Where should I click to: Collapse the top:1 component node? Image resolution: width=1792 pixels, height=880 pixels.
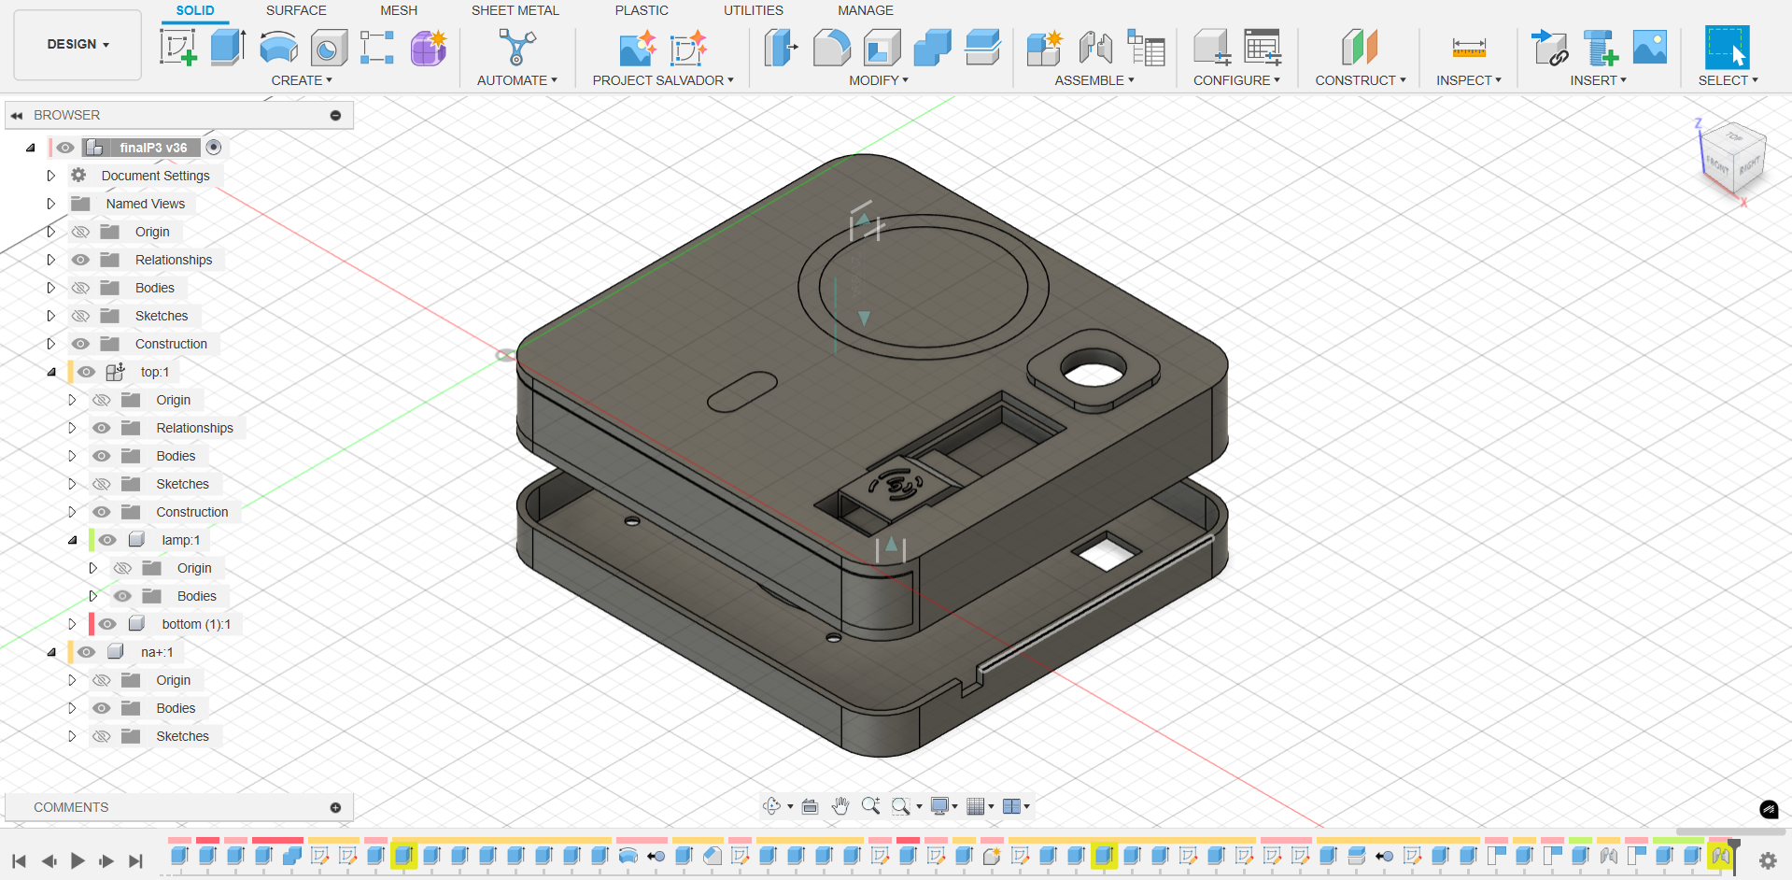[x=51, y=372]
